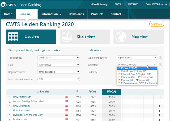This screenshot has height=121, width=170.
Task: Click UK flag in Univ Portsmouth row
Action: (67, 97)
